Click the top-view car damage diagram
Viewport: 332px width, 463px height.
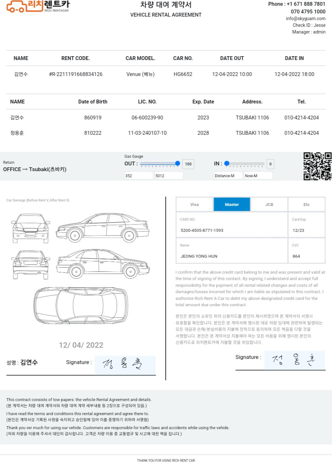click(x=81, y=305)
